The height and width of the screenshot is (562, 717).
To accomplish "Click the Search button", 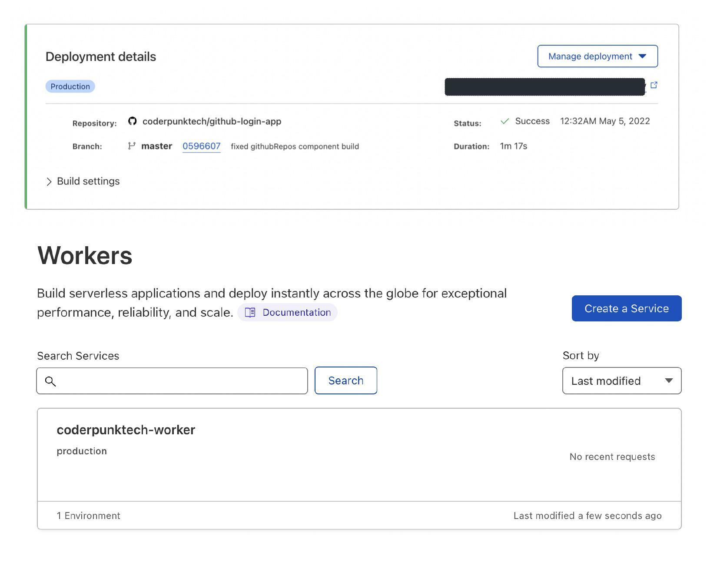I will coord(345,380).
